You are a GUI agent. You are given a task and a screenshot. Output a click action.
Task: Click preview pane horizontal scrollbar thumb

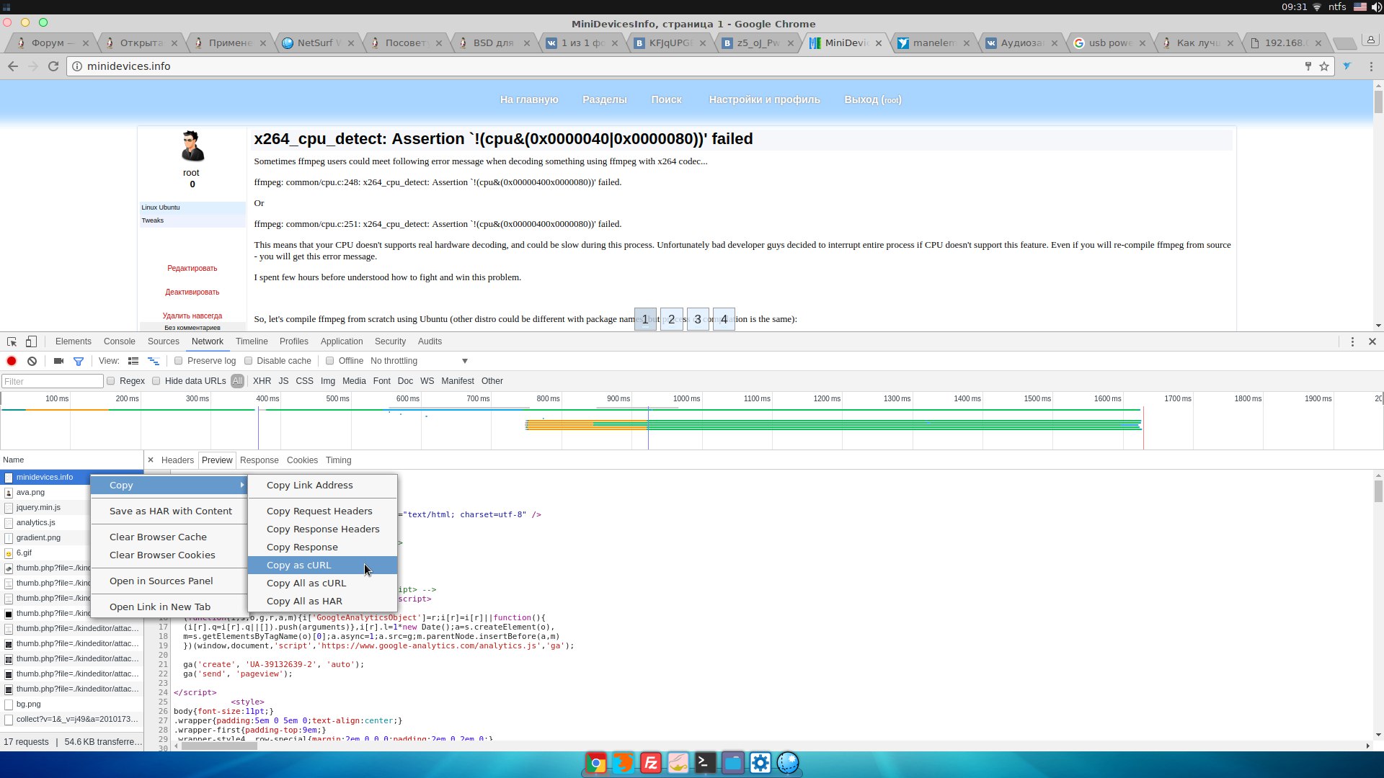point(219,746)
